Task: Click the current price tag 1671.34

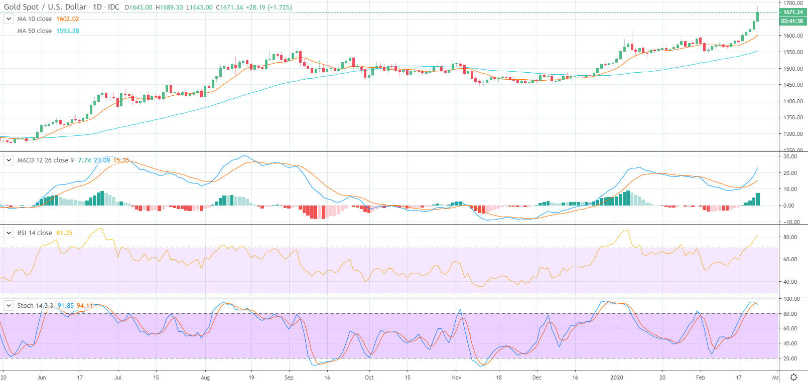Action: (793, 12)
